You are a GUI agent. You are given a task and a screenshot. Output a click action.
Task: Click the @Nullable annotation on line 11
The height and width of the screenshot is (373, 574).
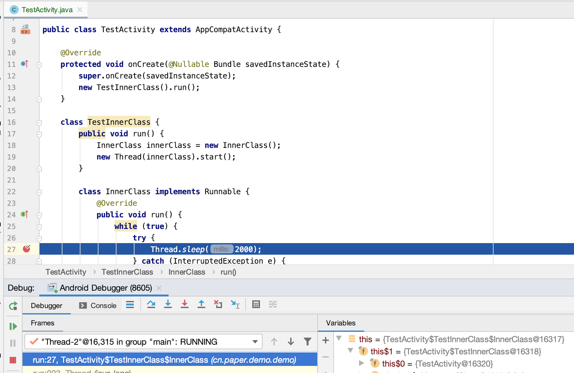(x=189, y=64)
